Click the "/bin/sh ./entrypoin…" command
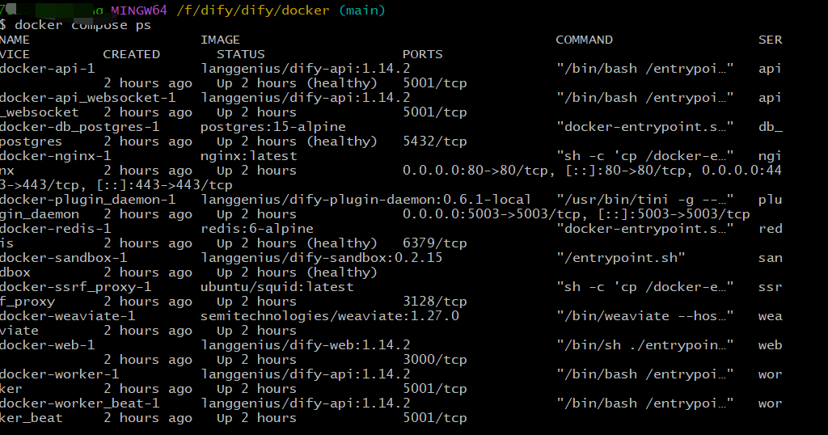Screen dimensions: 828x435 [644, 344]
